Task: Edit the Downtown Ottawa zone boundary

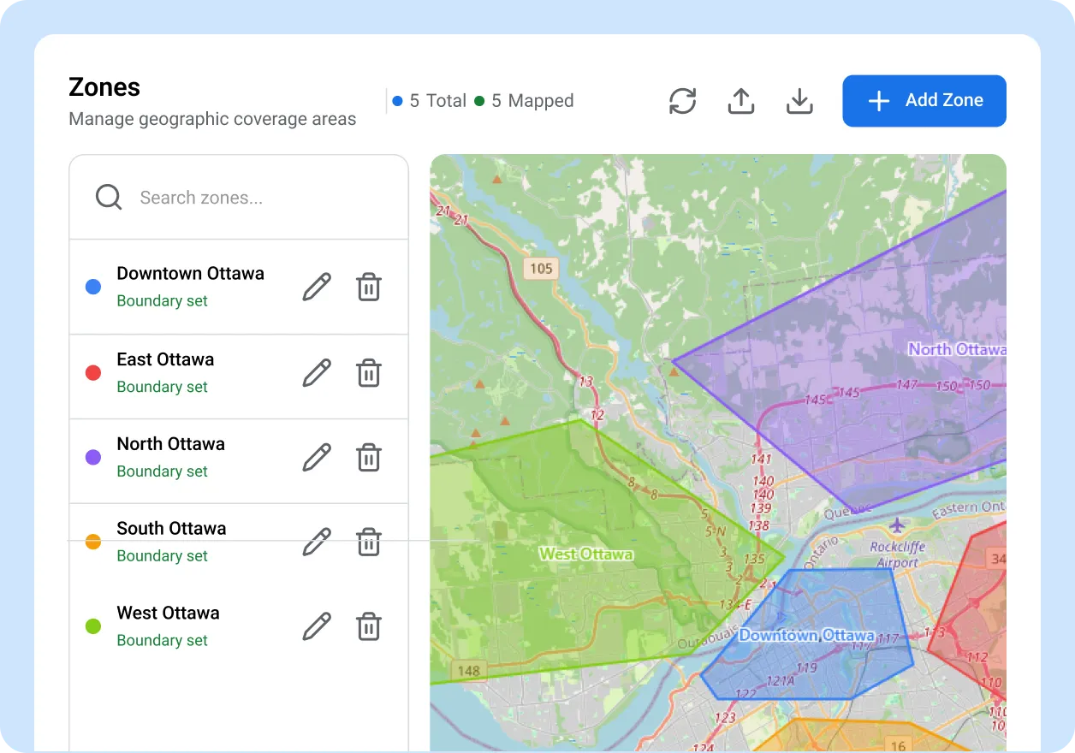Action: 316,287
